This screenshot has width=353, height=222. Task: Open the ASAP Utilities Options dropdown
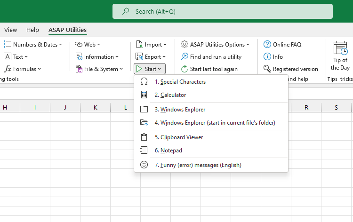215,45
